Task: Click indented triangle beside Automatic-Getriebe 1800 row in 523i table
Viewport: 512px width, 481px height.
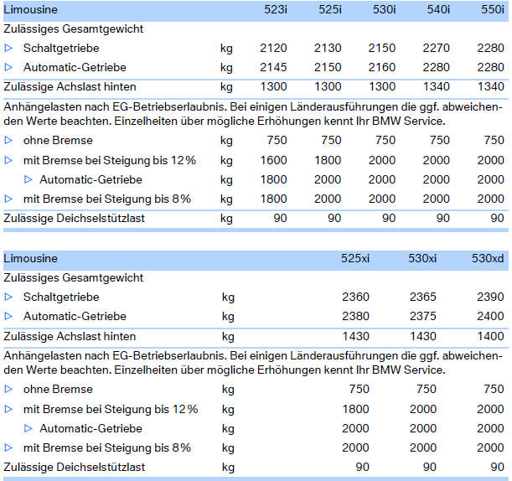Action: click(x=28, y=179)
